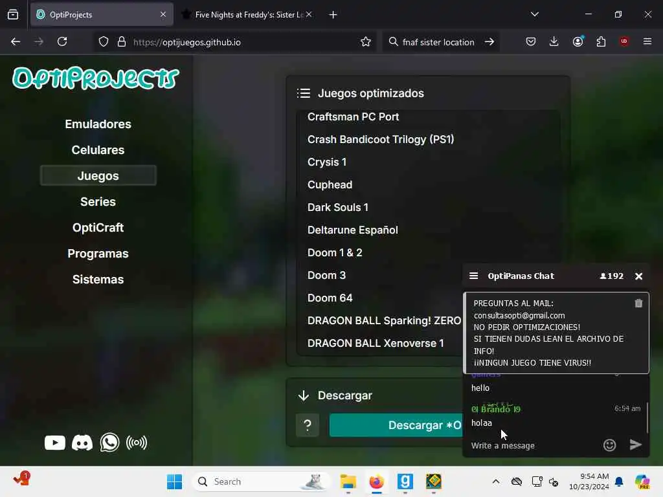This screenshot has height=497, width=663.
Task: Click the chat messages scrollbar
Action: coord(647,417)
